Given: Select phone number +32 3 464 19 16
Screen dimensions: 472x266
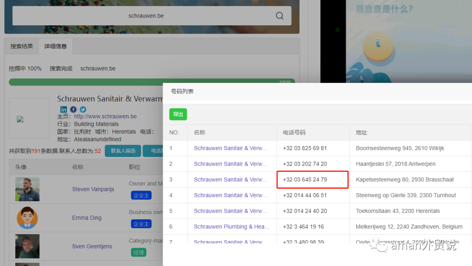Looking at the screenshot, I should point(303,226).
